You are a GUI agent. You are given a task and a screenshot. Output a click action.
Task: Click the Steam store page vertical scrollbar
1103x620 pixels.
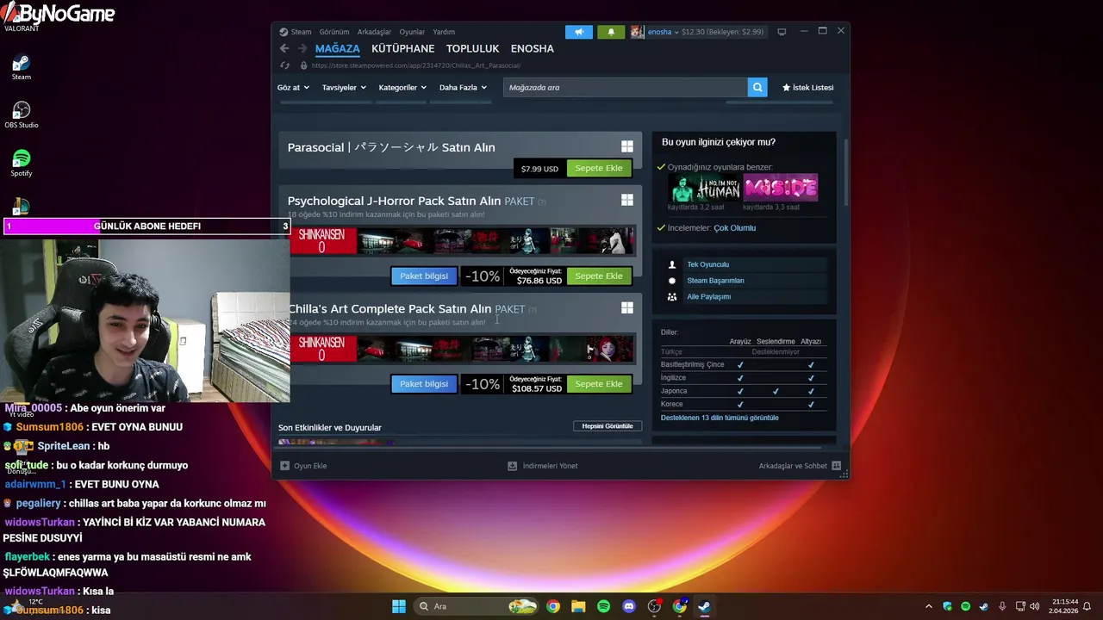[x=846, y=172]
